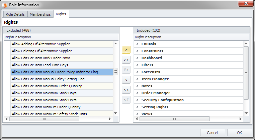Expand the Order Manager rights group
The height and width of the screenshot is (140, 255).
[137, 93]
